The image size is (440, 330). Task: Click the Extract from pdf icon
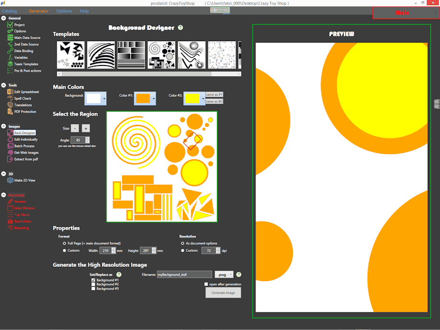coord(10,159)
